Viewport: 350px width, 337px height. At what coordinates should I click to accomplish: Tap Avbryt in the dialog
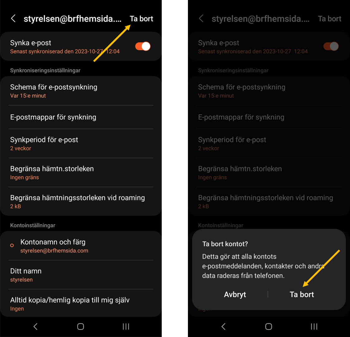coord(235,294)
